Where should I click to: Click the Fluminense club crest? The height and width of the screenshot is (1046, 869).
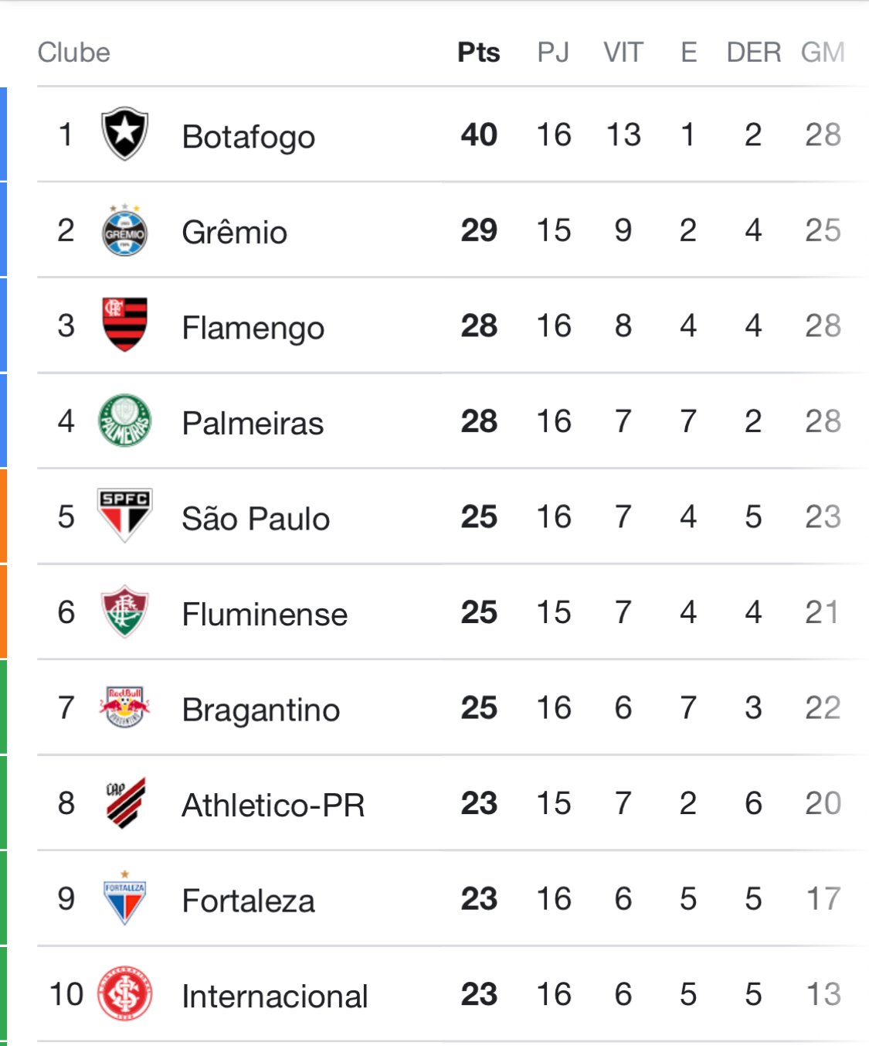coord(124,612)
